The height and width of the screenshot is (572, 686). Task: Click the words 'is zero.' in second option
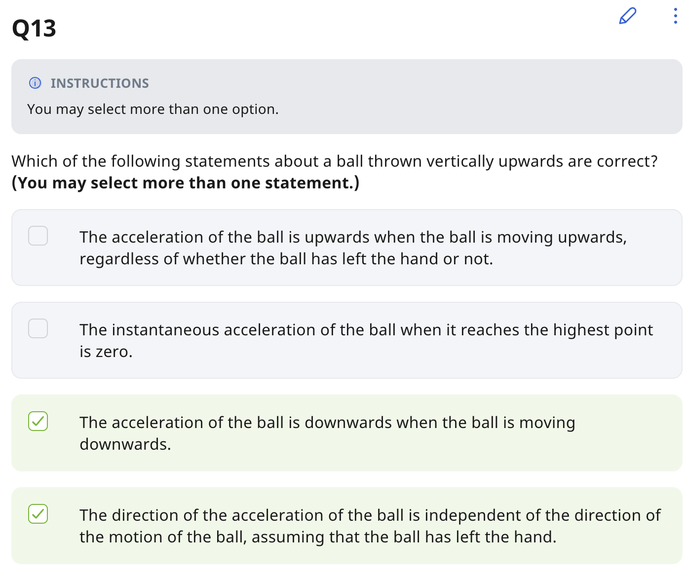(x=106, y=352)
